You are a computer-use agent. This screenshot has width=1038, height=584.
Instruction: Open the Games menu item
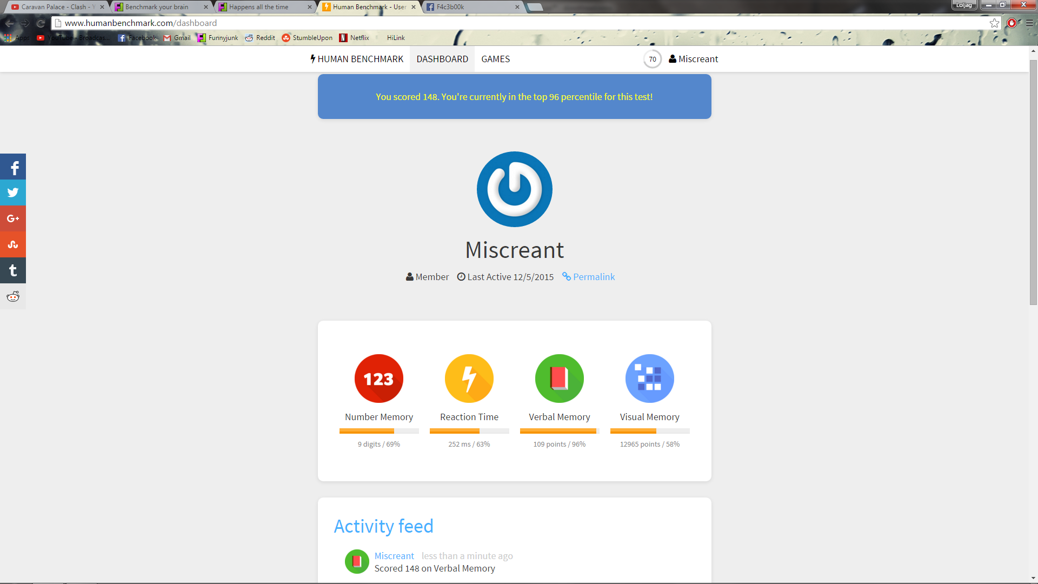pyautogui.click(x=495, y=59)
